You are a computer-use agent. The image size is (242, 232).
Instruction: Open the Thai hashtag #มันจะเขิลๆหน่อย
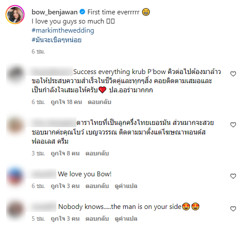(57, 40)
